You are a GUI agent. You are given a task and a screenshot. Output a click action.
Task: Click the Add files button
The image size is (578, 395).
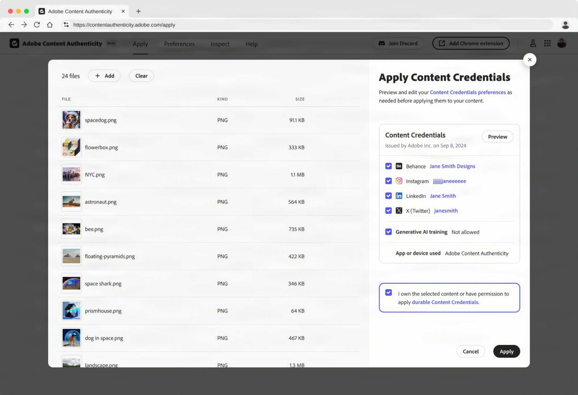click(105, 75)
